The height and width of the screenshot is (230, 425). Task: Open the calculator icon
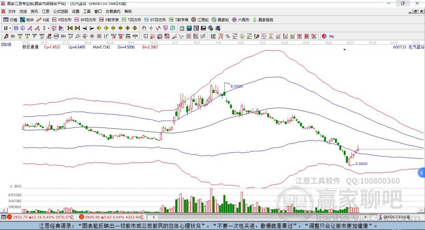[x=189, y=28]
